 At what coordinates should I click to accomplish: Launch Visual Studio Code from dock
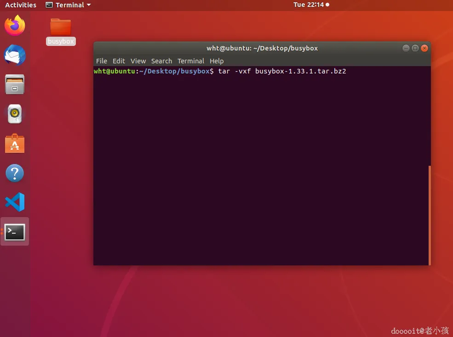(15, 202)
